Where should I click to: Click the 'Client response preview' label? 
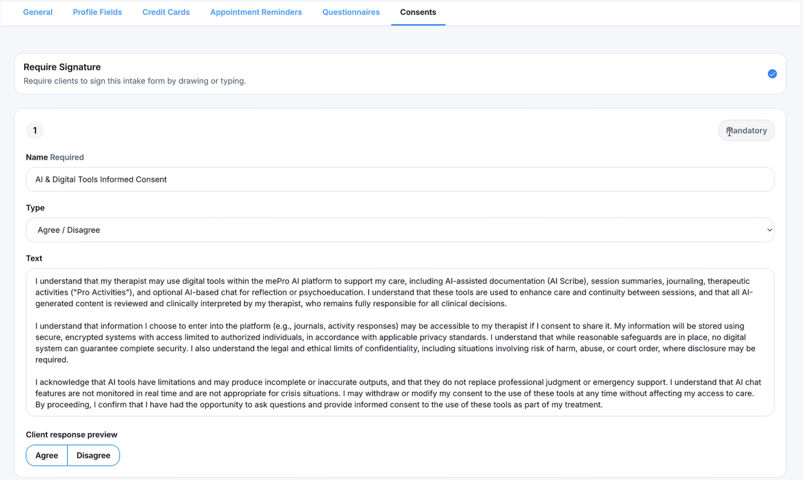72,435
